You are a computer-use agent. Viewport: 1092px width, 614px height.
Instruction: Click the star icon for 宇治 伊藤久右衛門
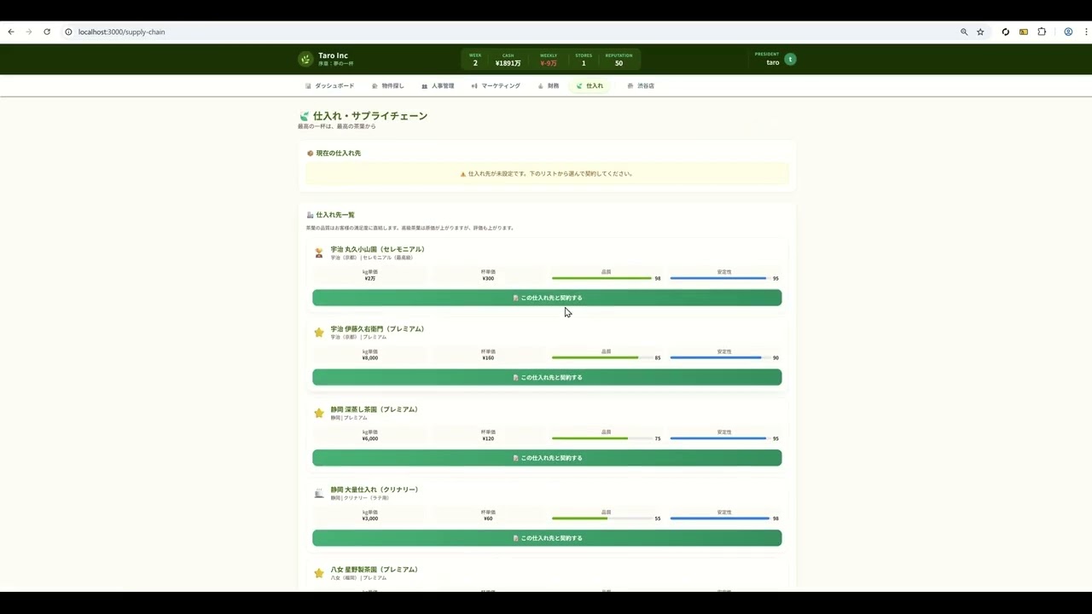coord(319,332)
